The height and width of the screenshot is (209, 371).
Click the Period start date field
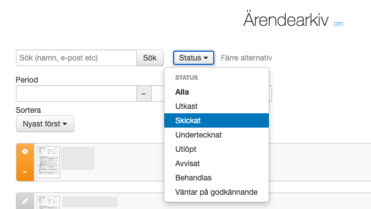(76, 94)
